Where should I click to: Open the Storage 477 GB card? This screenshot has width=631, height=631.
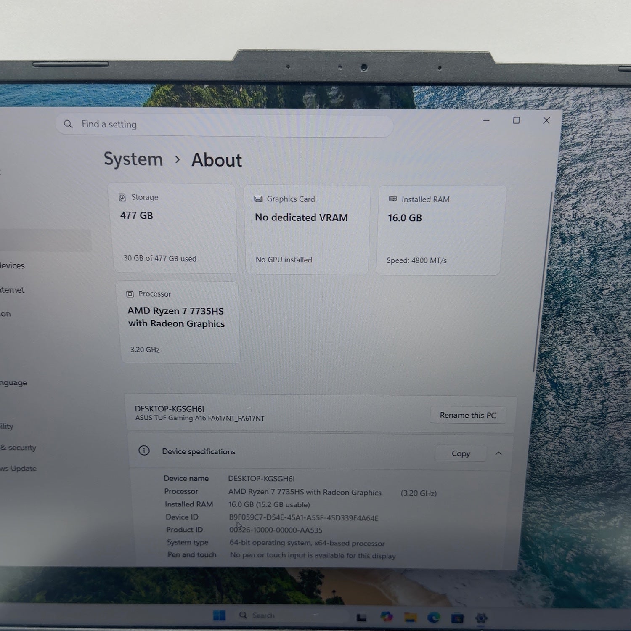173,228
